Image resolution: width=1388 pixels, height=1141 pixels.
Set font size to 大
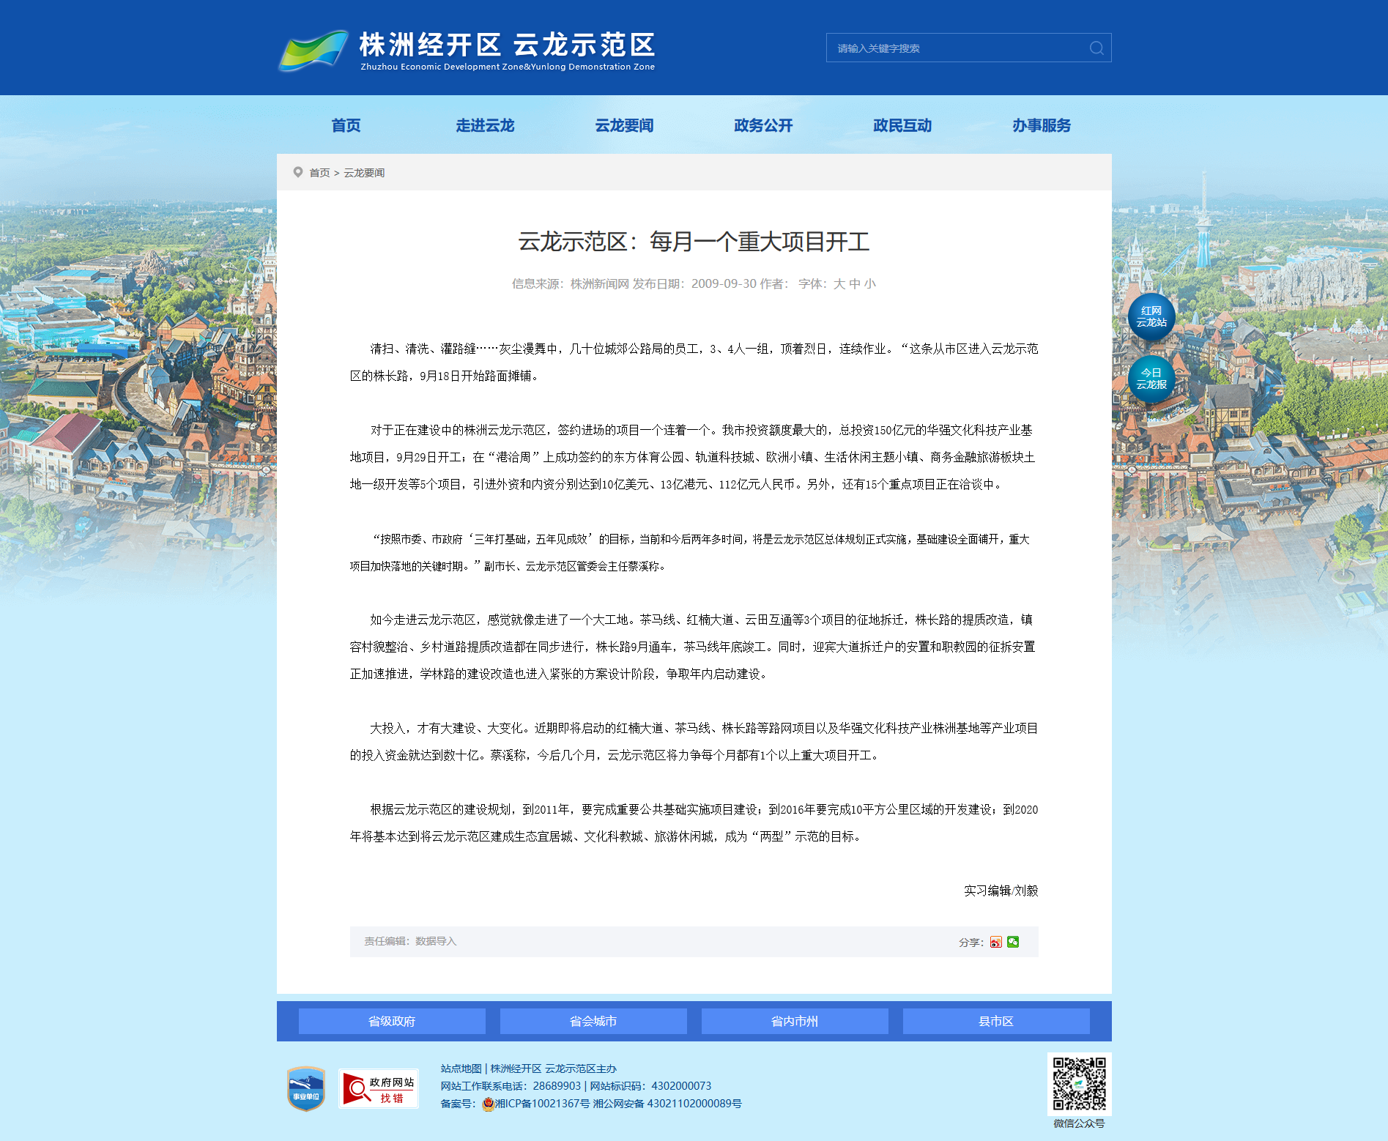[839, 284]
